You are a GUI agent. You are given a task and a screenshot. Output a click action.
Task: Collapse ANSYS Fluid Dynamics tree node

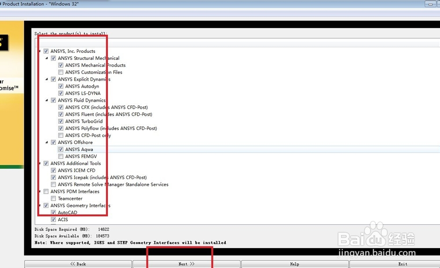pos(47,100)
